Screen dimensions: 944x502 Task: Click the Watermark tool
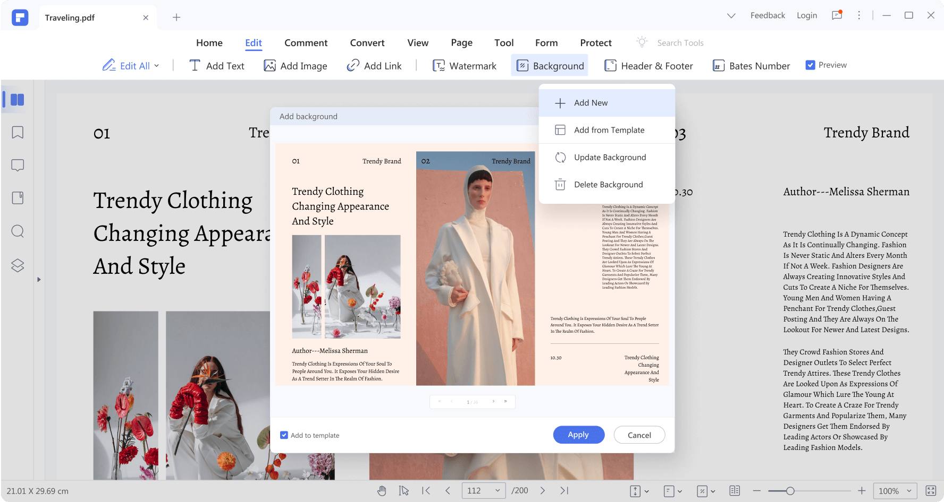pos(465,66)
